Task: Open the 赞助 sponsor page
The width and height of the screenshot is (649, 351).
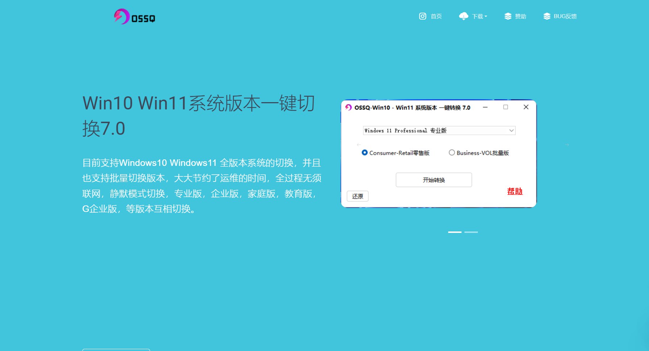Action: [x=521, y=16]
